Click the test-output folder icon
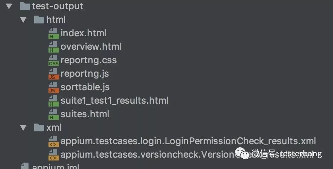The height and width of the screenshot is (169, 333). point(25,6)
